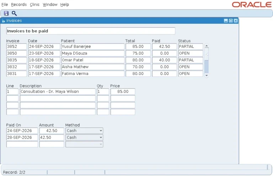Viewport: 273px width, 177px height.
Task: Open the Records menu
Action: [x=19, y=5]
